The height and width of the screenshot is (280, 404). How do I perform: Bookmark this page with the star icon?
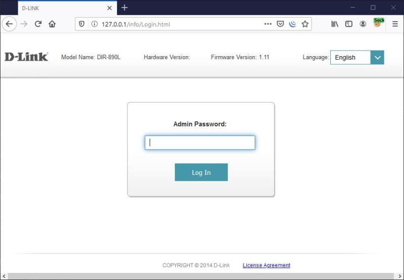(x=305, y=24)
